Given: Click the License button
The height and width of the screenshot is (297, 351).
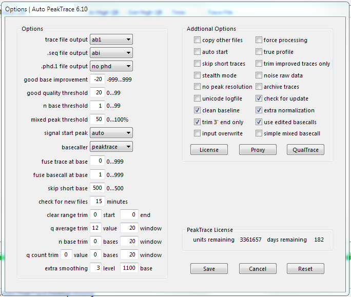Looking at the screenshot, I should (209, 149).
